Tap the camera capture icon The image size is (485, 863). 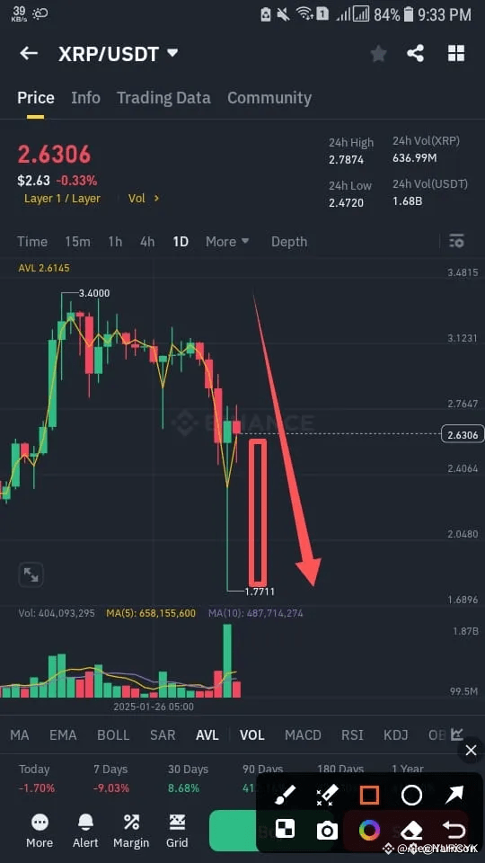(x=327, y=830)
